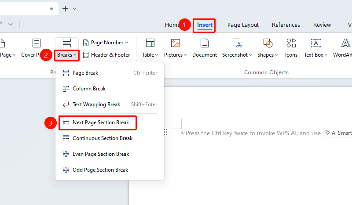
Task: Click the Page Number icon
Action: pyautogui.click(x=85, y=43)
